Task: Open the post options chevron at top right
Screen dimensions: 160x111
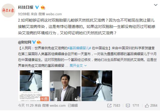Action: coord(156,5)
